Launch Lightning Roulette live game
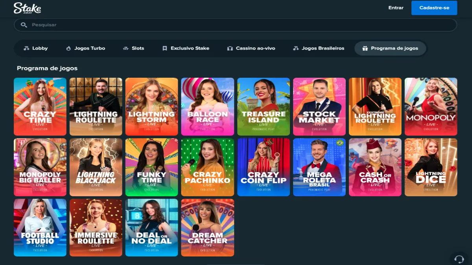 tap(96, 107)
